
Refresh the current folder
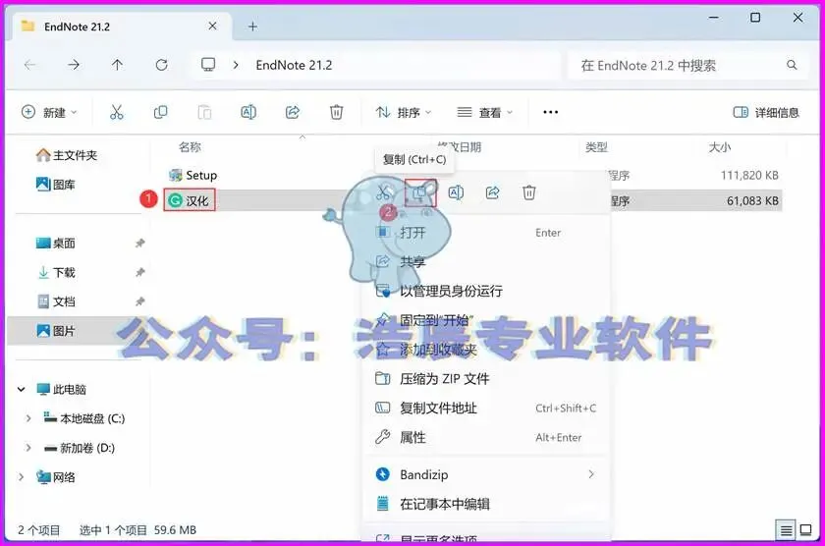[x=161, y=65]
